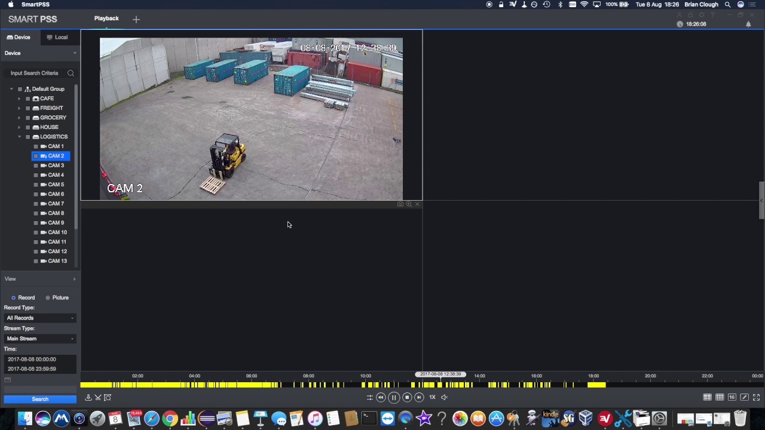Viewport: 765px width, 430px height.
Task: Click the custom layout edit icon
Action: pos(744,397)
